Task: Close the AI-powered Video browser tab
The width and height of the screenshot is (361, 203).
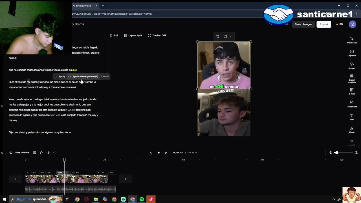Action: [96, 6]
